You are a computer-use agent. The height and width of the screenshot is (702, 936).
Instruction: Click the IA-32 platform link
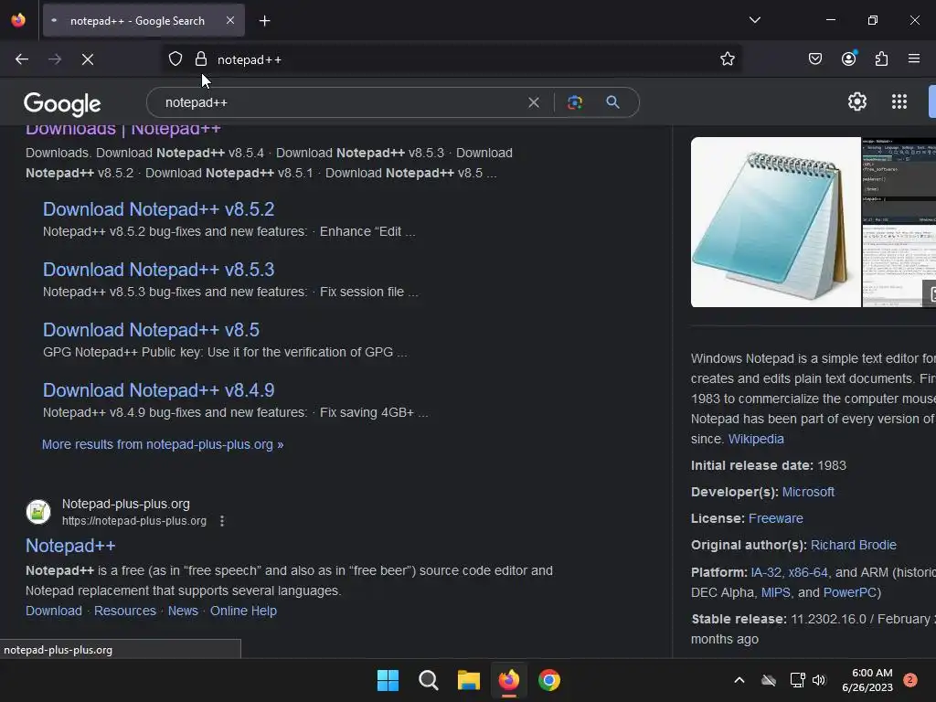click(766, 572)
